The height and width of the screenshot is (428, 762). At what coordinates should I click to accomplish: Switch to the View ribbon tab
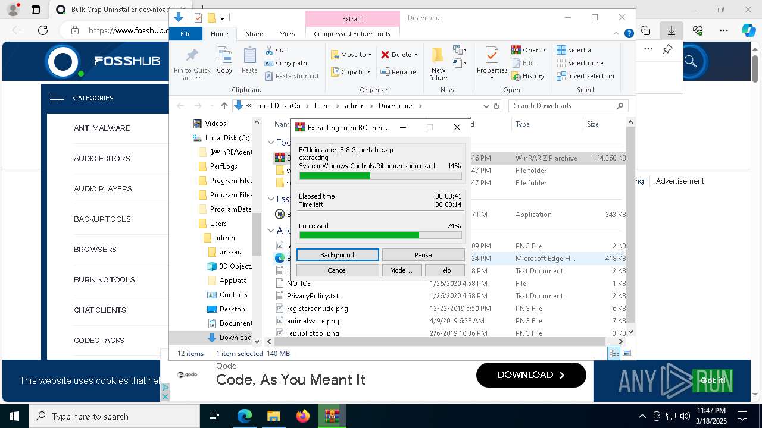coord(288,34)
